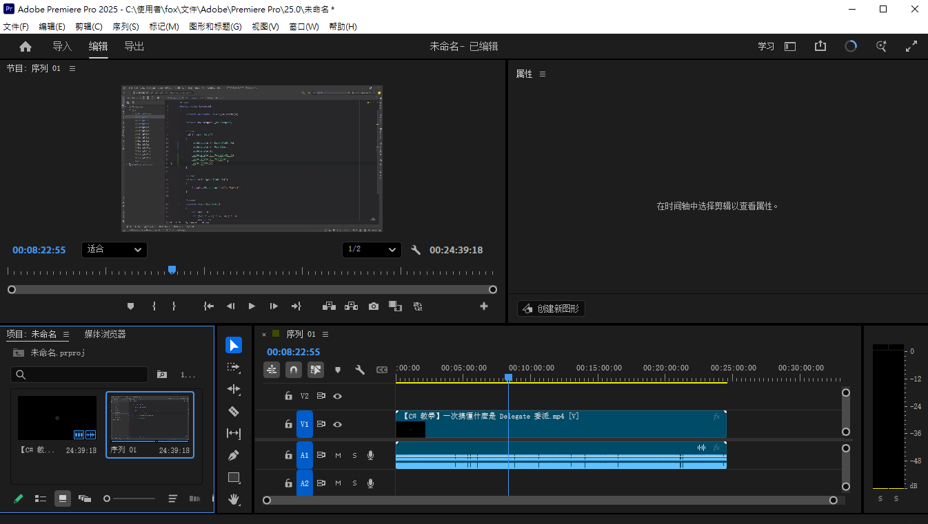Open 媒体浏览器 tab
Image resolution: width=928 pixels, height=524 pixels.
pyautogui.click(x=105, y=334)
